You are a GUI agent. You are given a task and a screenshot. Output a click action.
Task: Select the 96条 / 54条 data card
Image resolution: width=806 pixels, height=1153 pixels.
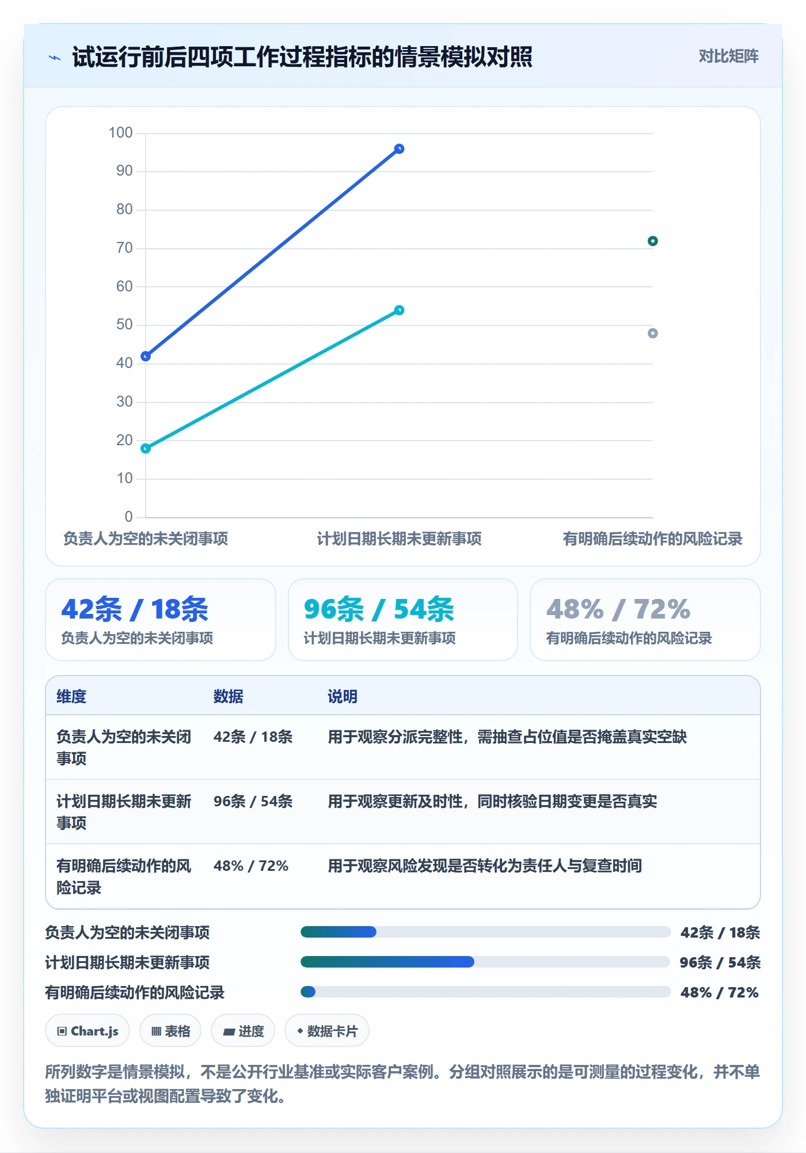(403, 620)
